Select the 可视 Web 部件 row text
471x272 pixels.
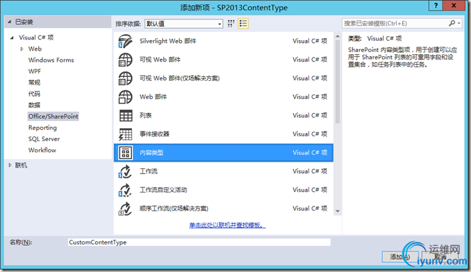pyautogui.click(x=160, y=59)
